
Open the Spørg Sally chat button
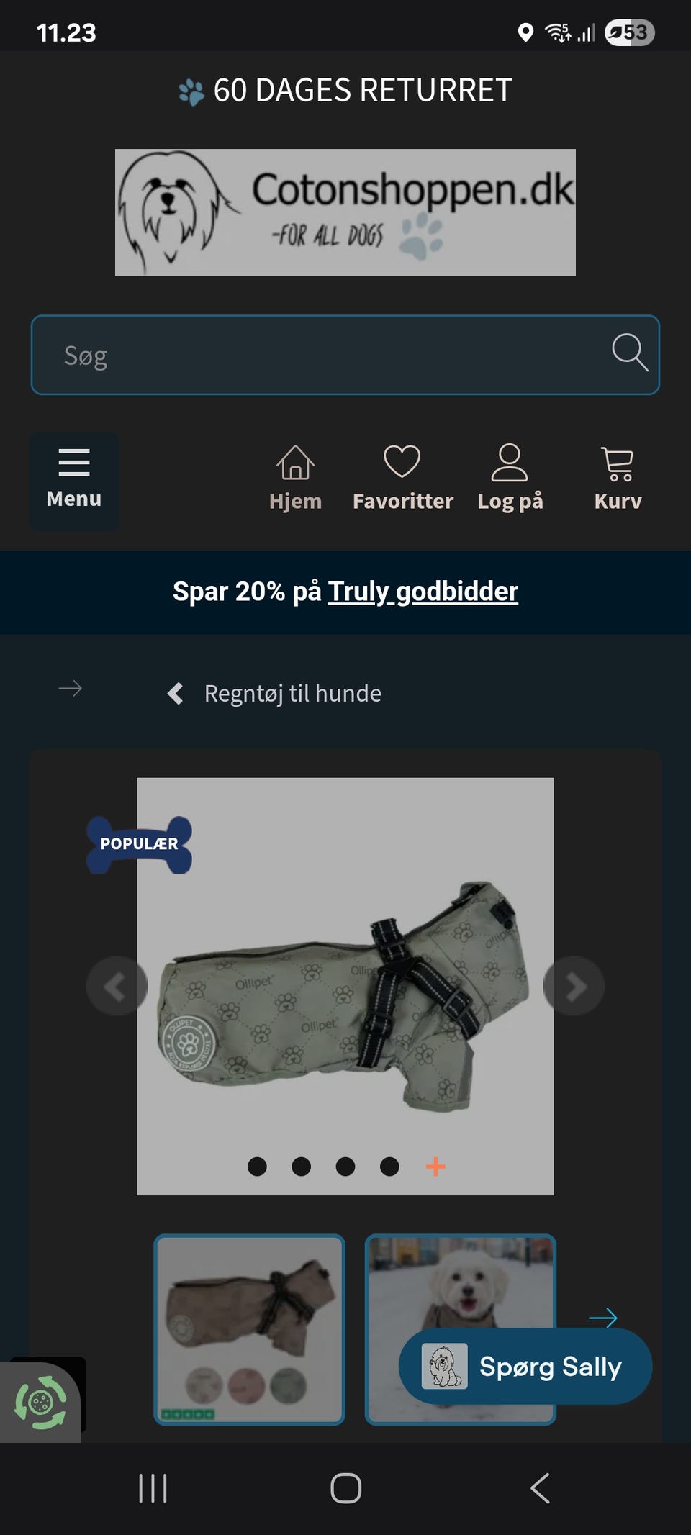click(x=525, y=1366)
